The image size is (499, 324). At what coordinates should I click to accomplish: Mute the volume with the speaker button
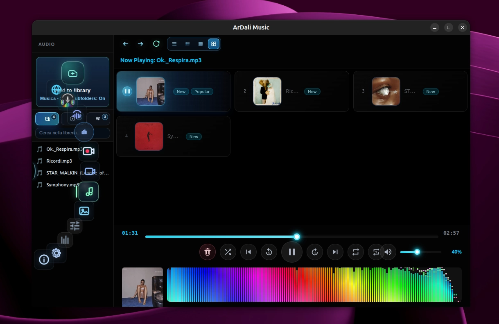388,252
